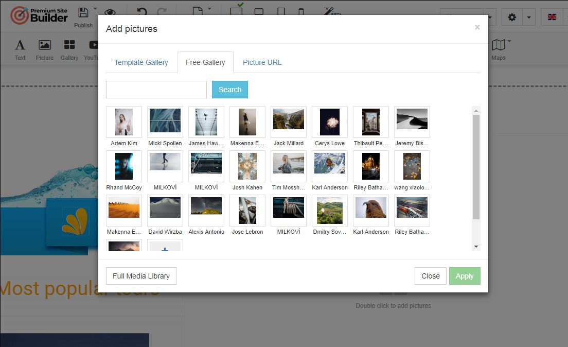
Task: Open the Full Media Library
Action: click(141, 276)
